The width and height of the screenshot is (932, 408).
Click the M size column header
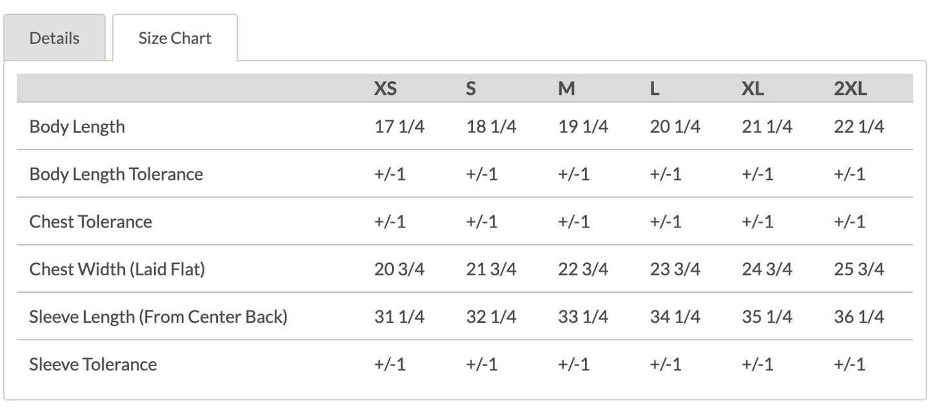coord(566,89)
